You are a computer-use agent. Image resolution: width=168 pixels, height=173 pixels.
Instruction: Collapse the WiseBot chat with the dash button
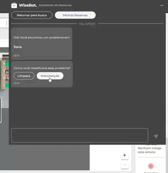pyautogui.click(x=162, y=5)
